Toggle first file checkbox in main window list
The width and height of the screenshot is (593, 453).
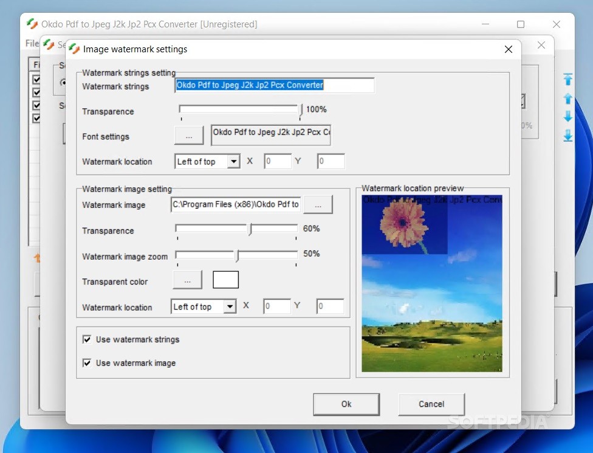click(x=36, y=79)
